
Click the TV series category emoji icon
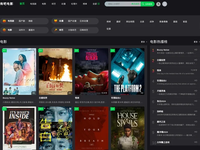pyautogui.click(x=4, y=21)
